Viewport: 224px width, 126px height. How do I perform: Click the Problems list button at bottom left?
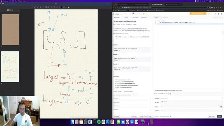117,116
